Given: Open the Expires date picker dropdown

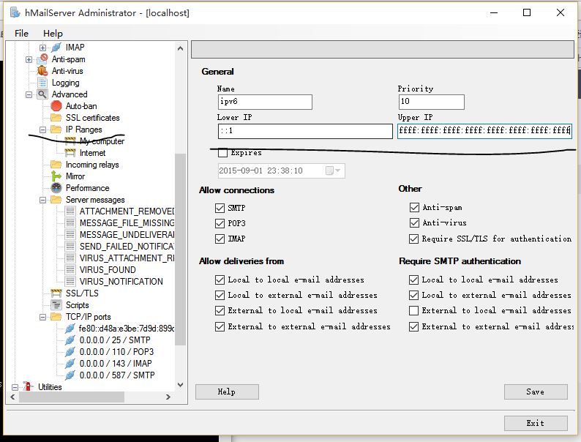Looking at the screenshot, I should point(337,171).
